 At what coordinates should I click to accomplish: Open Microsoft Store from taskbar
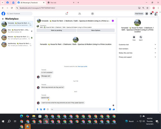[x=40, y=116]
